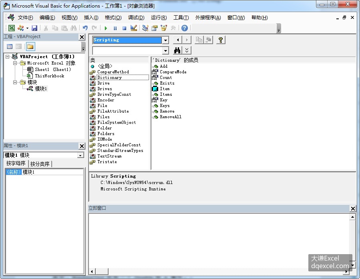Screen dimensions: 360x279
Task: Toggle Folders icon in project panel
Action: [30, 46]
